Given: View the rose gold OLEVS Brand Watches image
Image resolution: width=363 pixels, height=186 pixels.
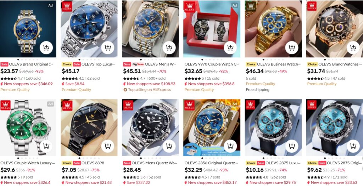Looking at the screenshot, I should (335, 29).
